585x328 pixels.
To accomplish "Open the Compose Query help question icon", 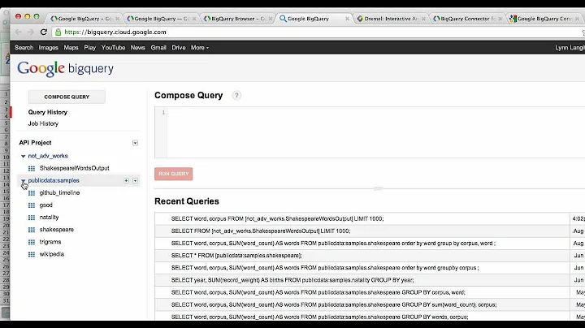I will 236,96.
